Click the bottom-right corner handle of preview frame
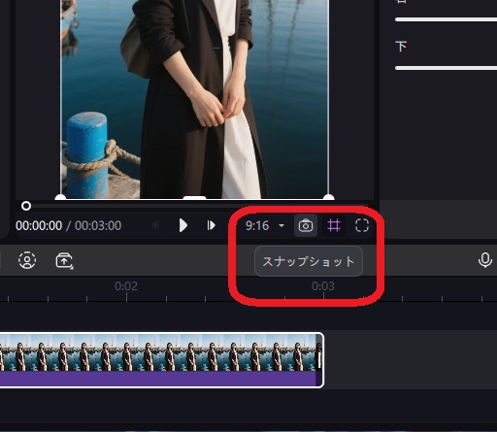The width and height of the screenshot is (497, 432). [328, 197]
